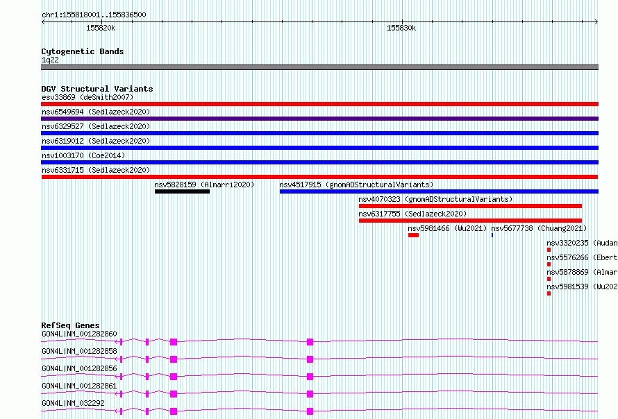The height and width of the screenshot is (419, 618).
Task: Open the GON4L|NM_032292 transcript label
Action: 73,403
